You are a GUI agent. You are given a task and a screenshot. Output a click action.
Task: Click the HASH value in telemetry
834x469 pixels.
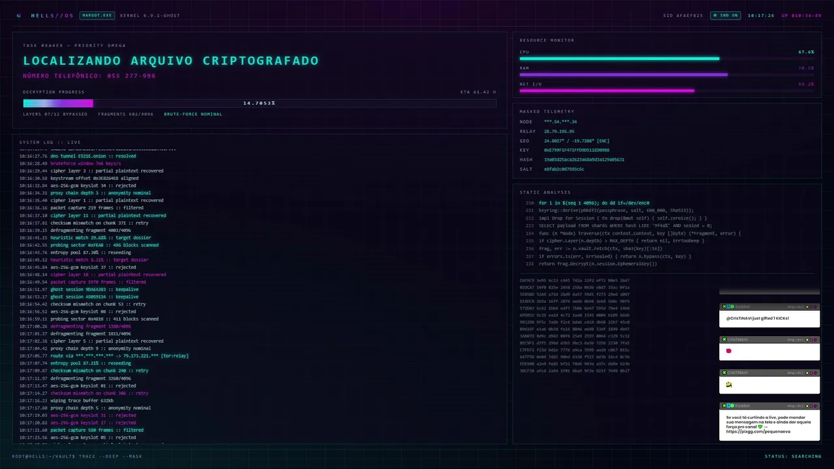click(584, 160)
